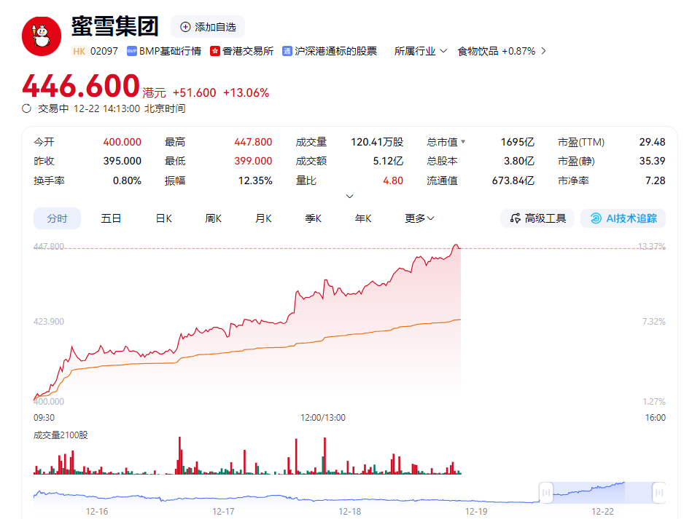Click the refresh circle icon beside 交易中

(x=26, y=108)
